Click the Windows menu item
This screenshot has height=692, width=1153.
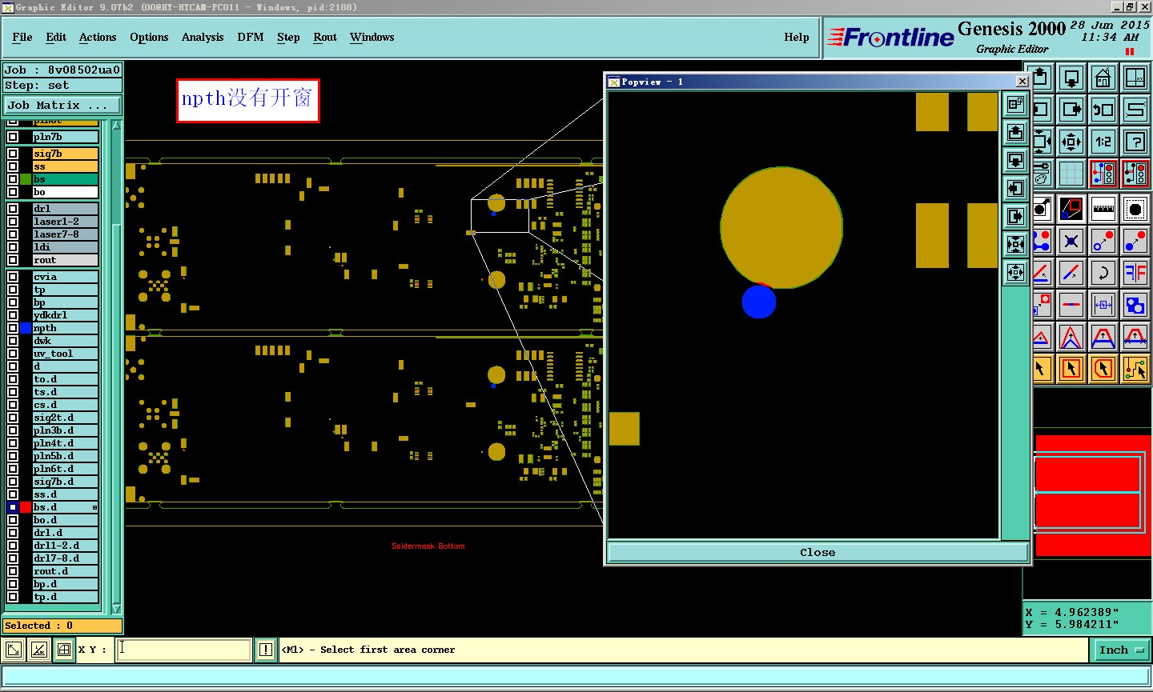click(x=372, y=37)
